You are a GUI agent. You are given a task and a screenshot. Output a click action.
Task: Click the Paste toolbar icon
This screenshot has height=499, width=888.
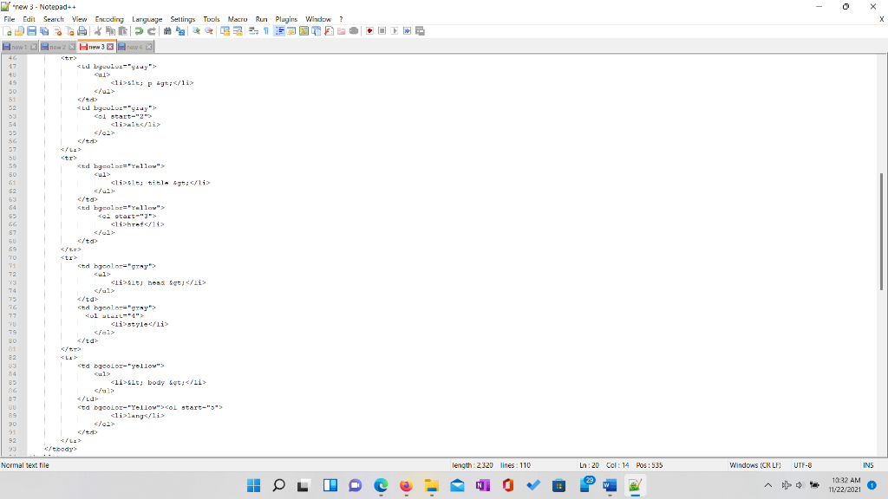click(x=121, y=30)
